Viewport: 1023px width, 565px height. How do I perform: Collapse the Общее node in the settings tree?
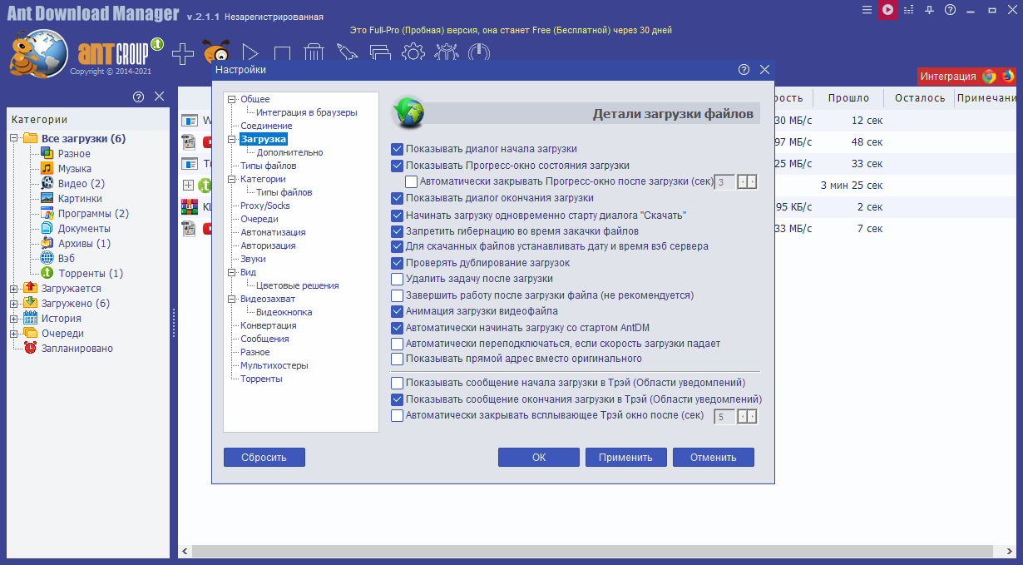point(232,99)
